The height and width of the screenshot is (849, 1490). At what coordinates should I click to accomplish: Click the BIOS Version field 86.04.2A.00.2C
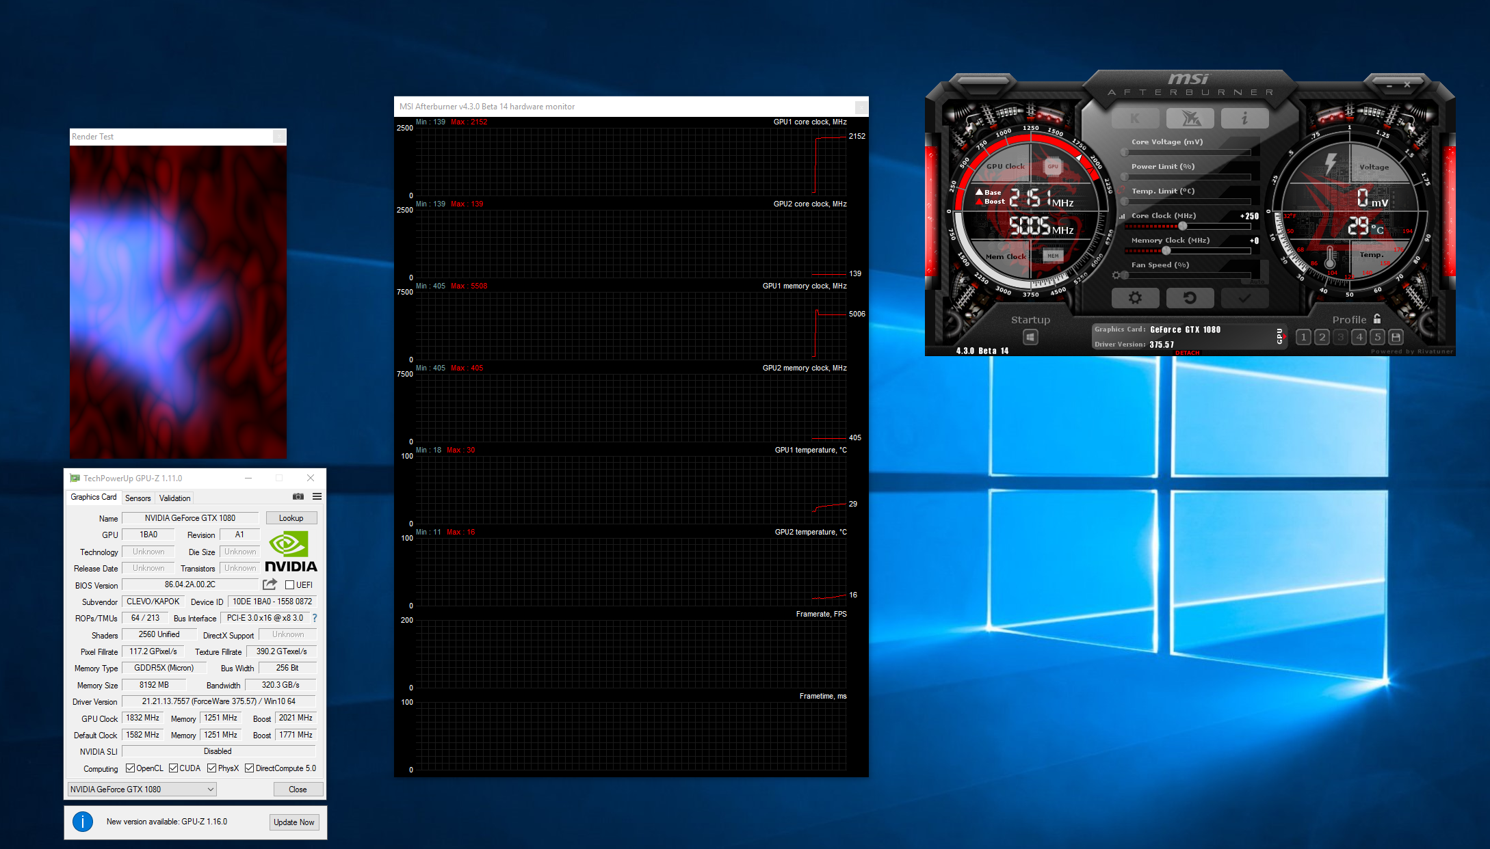pos(190,584)
